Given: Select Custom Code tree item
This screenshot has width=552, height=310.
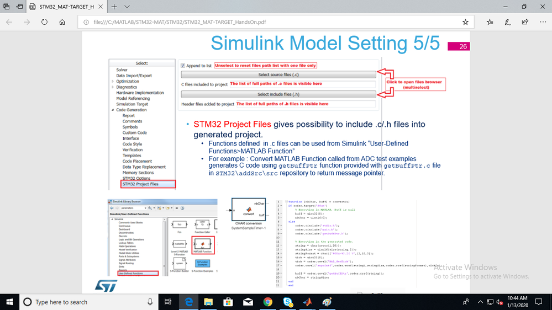Looking at the screenshot, I should click(134, 132).
